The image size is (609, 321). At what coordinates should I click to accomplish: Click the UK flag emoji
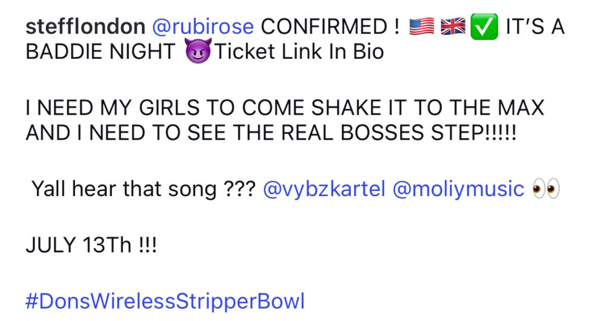click(x=453, y=27)
